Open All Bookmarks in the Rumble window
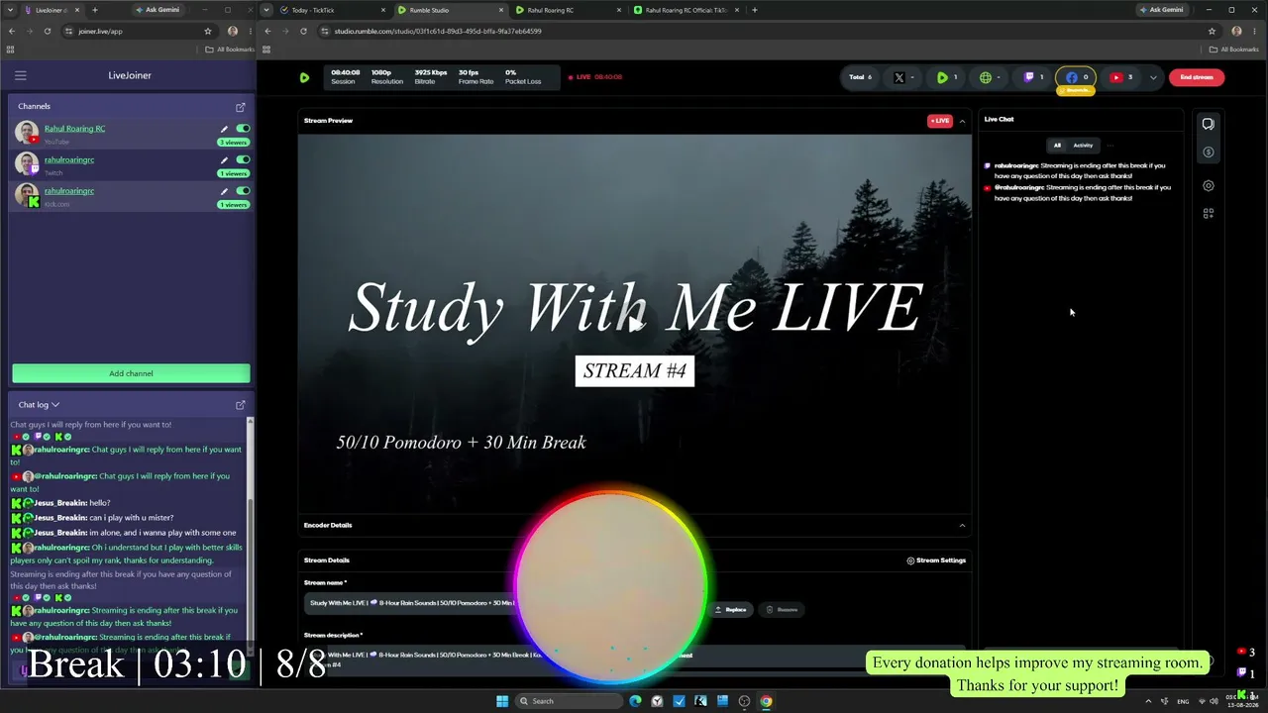 (1233, 50)
